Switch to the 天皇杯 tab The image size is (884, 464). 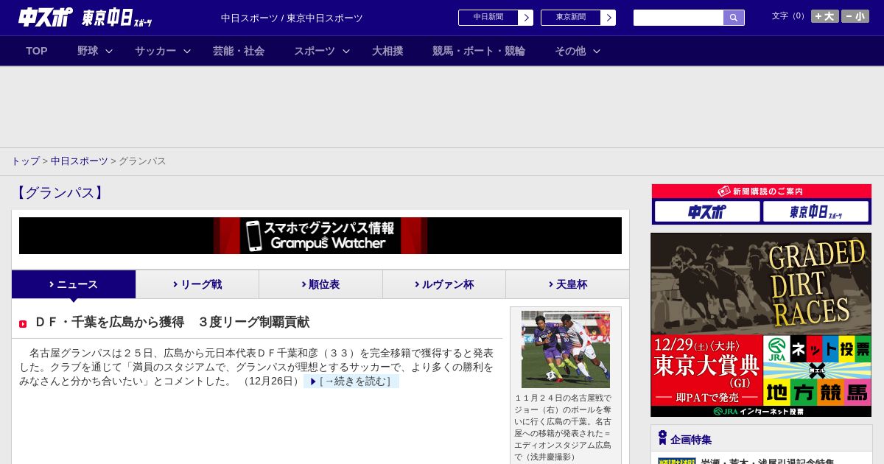click(568, 284)
